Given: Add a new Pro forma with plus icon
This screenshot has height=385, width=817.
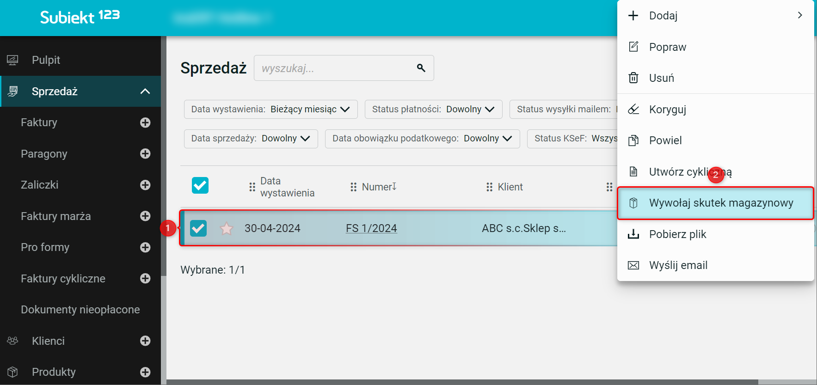Looking at the screenshot, I should (145, 247).
